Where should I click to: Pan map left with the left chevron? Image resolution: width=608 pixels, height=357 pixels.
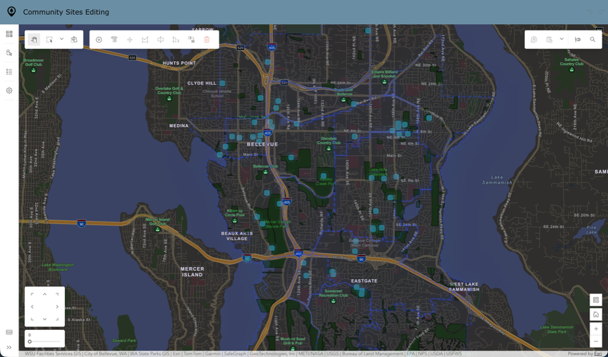click(32, 306)
